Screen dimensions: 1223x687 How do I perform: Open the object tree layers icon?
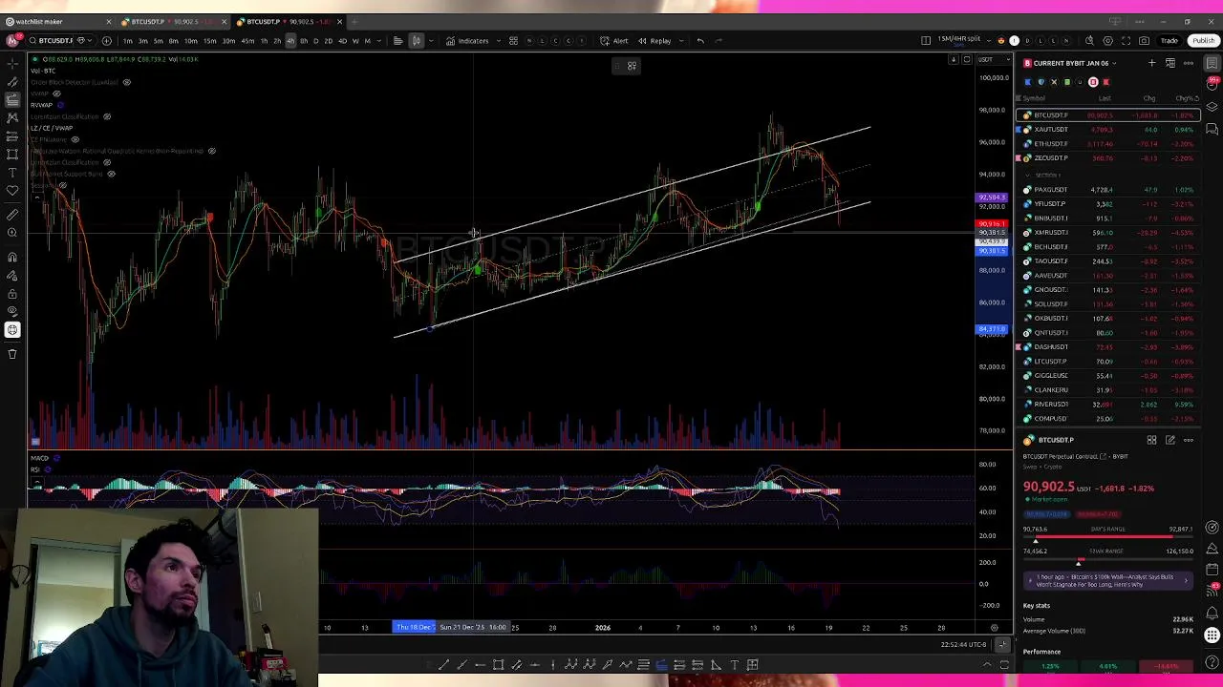[x=1212, y=106]
